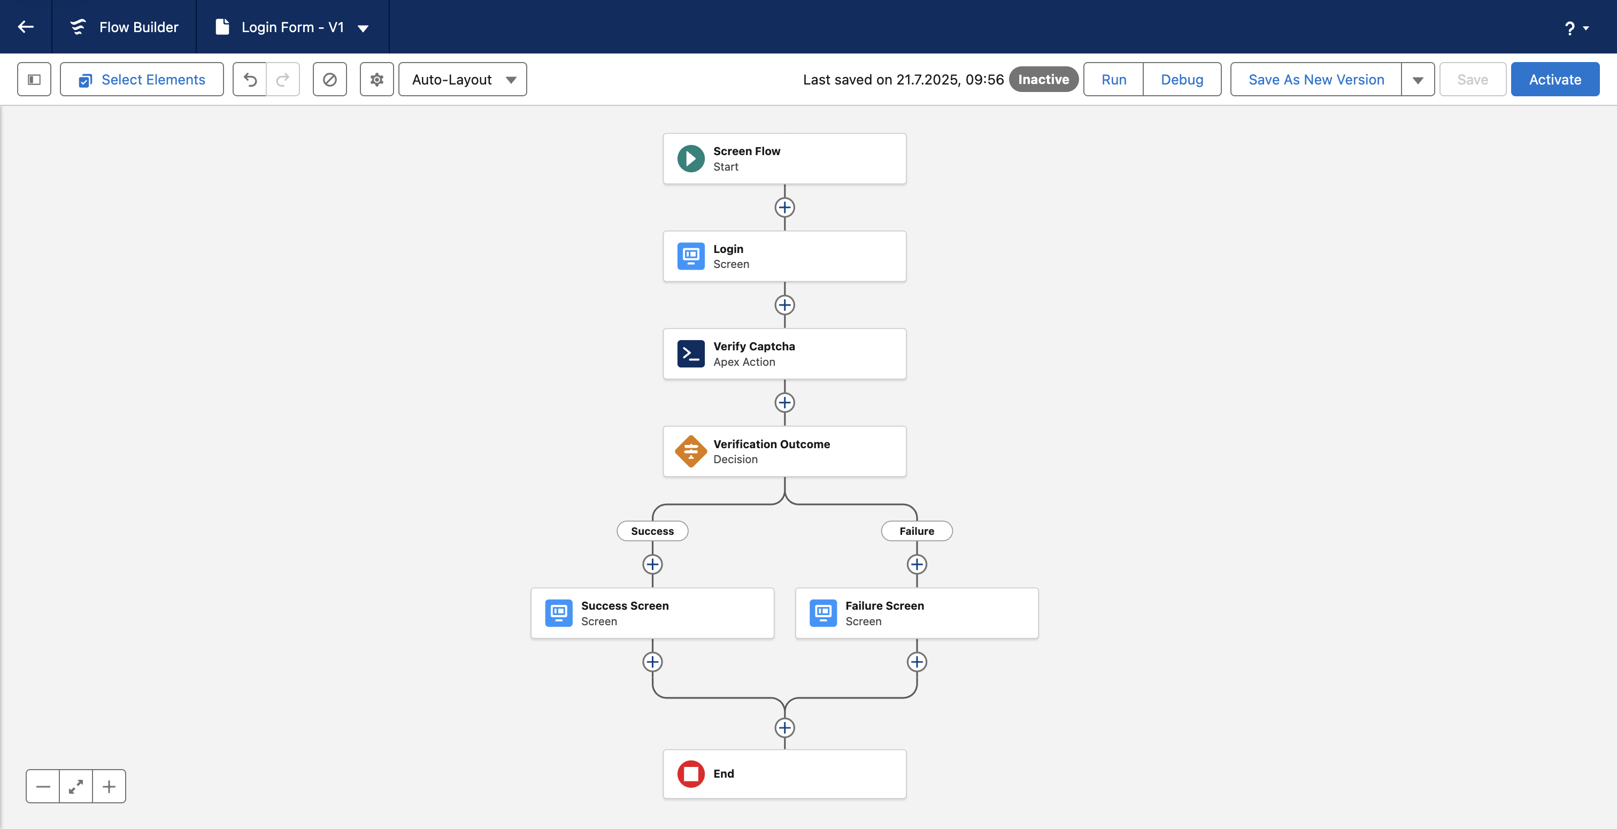Click the Flow Builder title text
The height and width of the screenshot is (829, 1617).
coord(138,27)
